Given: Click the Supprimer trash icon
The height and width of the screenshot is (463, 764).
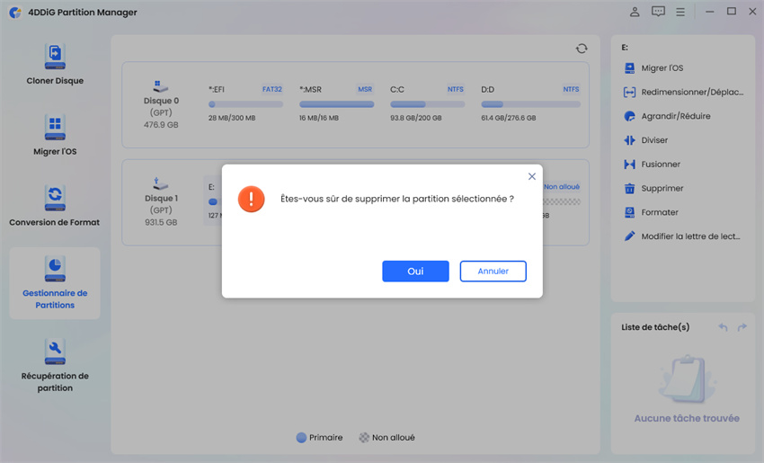Looking at the screenshot, I should click(x=629, y=188).
